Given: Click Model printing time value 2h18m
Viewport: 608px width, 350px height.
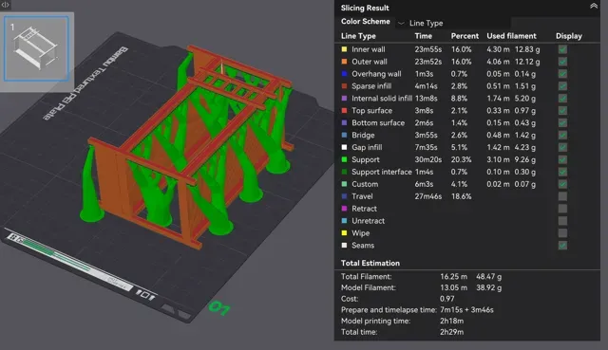Looking at the screenshot, I should [x=452, y=321].
